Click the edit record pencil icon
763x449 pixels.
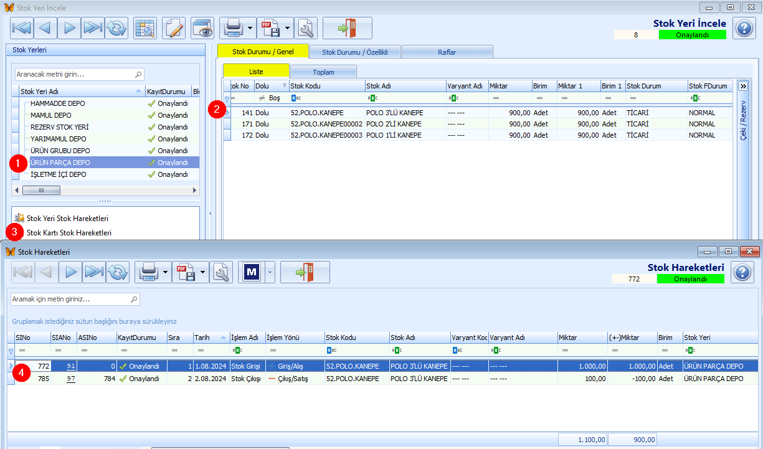174,28
